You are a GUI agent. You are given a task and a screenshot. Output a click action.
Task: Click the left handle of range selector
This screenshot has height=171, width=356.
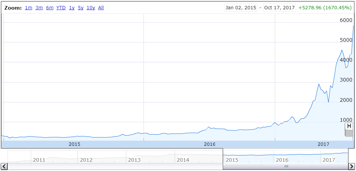[223, 155]
